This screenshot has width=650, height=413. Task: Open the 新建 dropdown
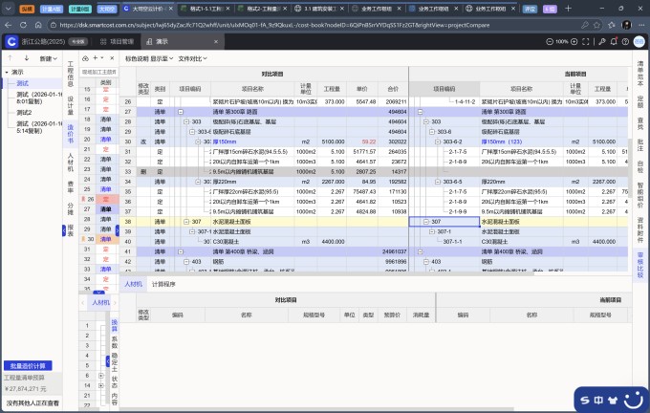click(48, 58)
